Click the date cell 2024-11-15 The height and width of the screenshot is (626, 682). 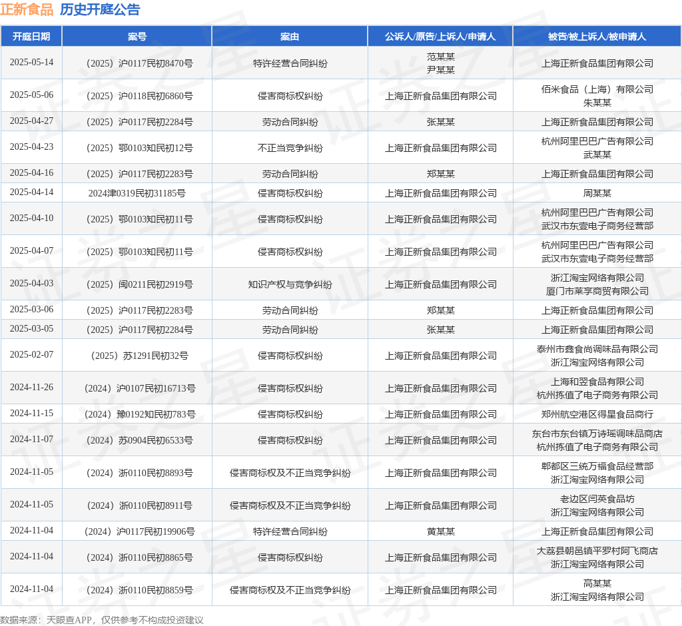(x=31, y=414)
